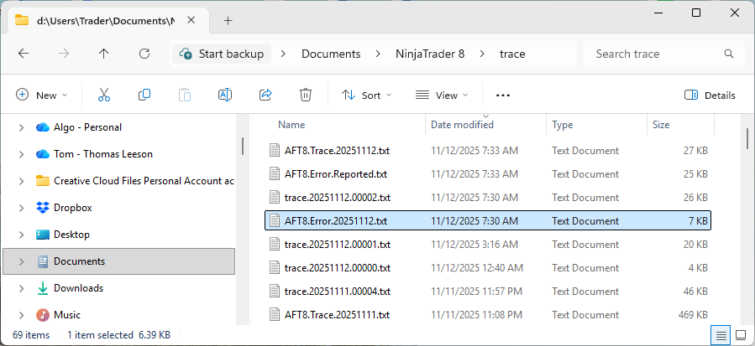Click the Copy icon in toolbar
The image size is (755, 346).
click(144, 96)
